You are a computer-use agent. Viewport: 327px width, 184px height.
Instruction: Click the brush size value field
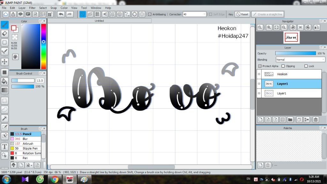(x=40, y=80)
